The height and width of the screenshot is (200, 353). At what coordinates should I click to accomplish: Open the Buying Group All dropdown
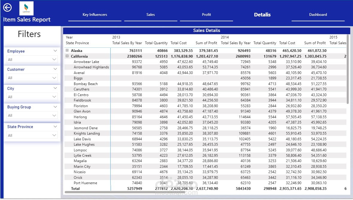pos(32,115)
